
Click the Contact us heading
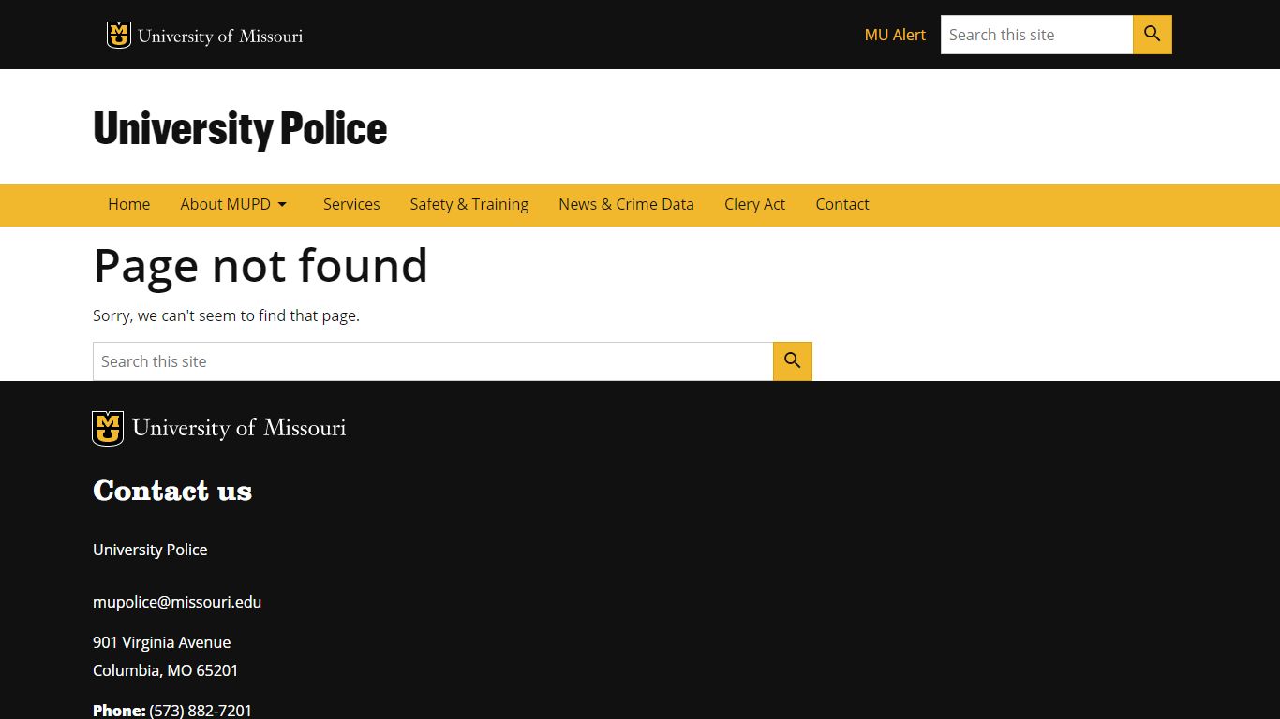[172, 491]
